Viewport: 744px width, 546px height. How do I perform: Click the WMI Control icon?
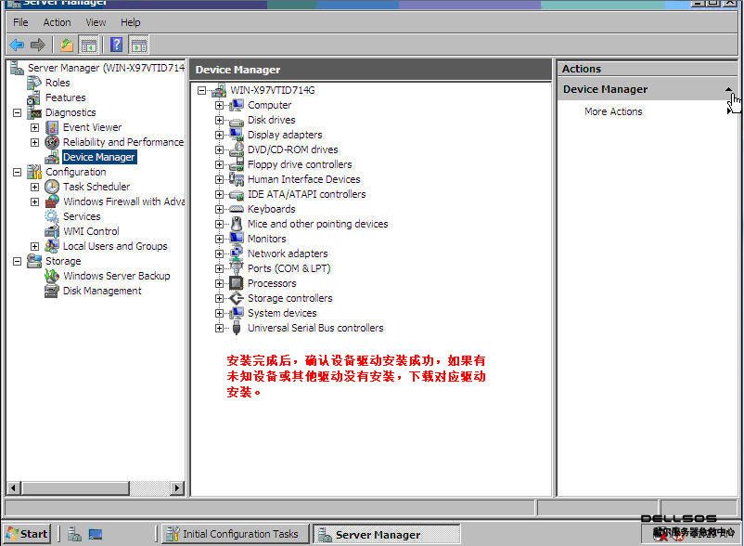pos(52,231)
